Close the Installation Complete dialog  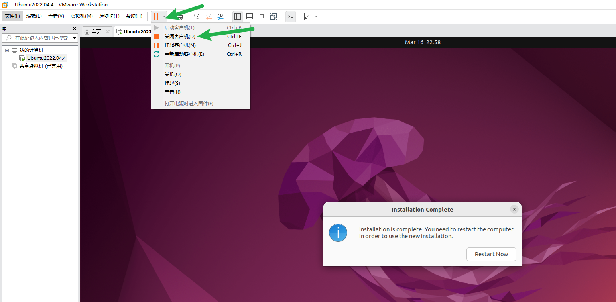pyautogui.click(x=514, y=209)
